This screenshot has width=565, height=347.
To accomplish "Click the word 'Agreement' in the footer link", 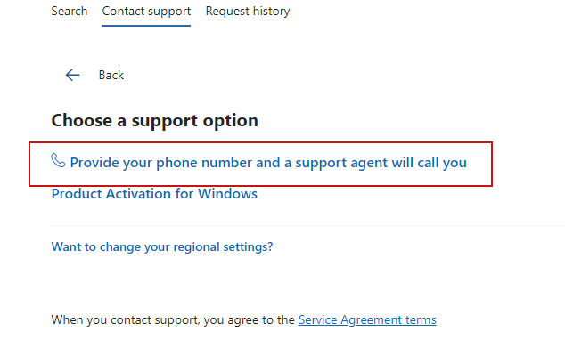I will (365, 319).
